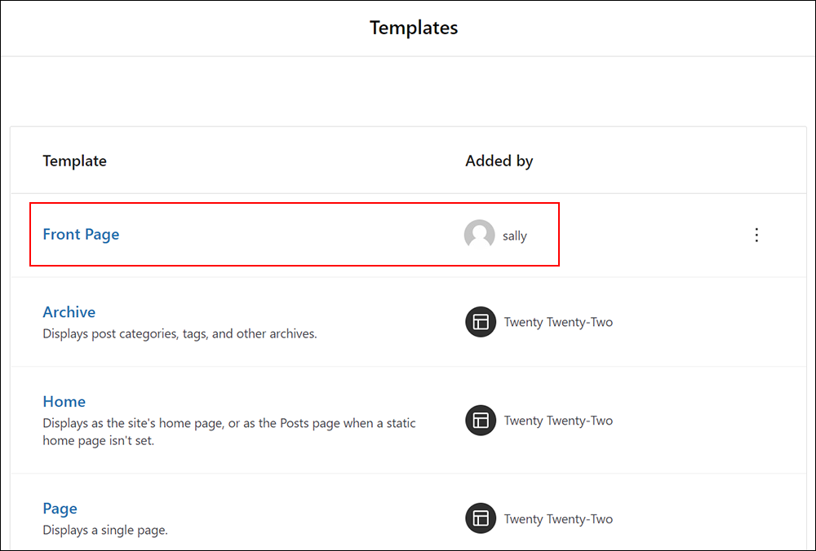The image size is (816, 551).
Task: Open the Archive template
Action: pyautogui.click(x=69, y=312)
